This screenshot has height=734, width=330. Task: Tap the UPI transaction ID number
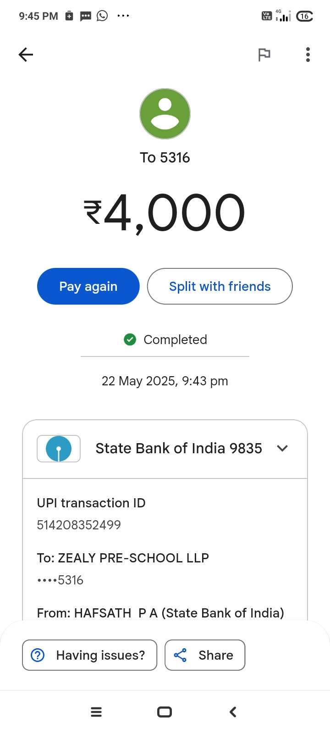click(79, 525)
